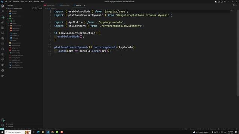Screen dimensions: 239x134
Task: Open the weather widget showing Mostly cloudy
Action: (200, 132)
